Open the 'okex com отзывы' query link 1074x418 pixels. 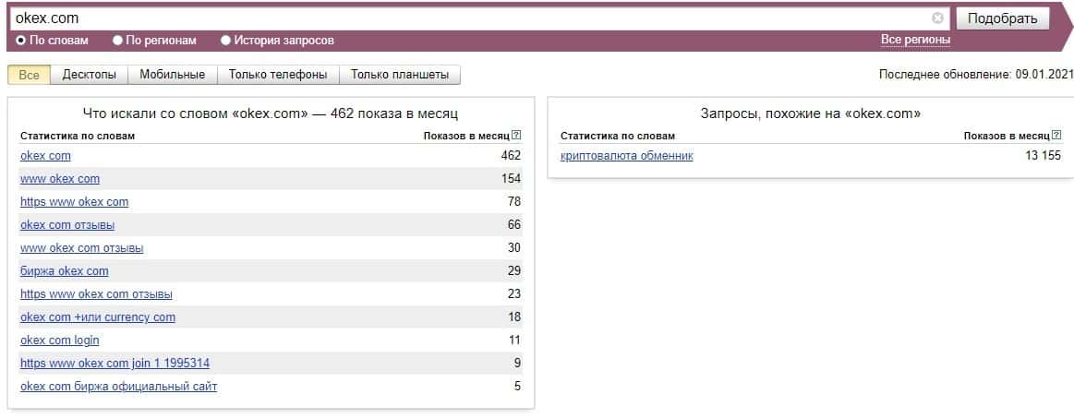pos(67,224)
